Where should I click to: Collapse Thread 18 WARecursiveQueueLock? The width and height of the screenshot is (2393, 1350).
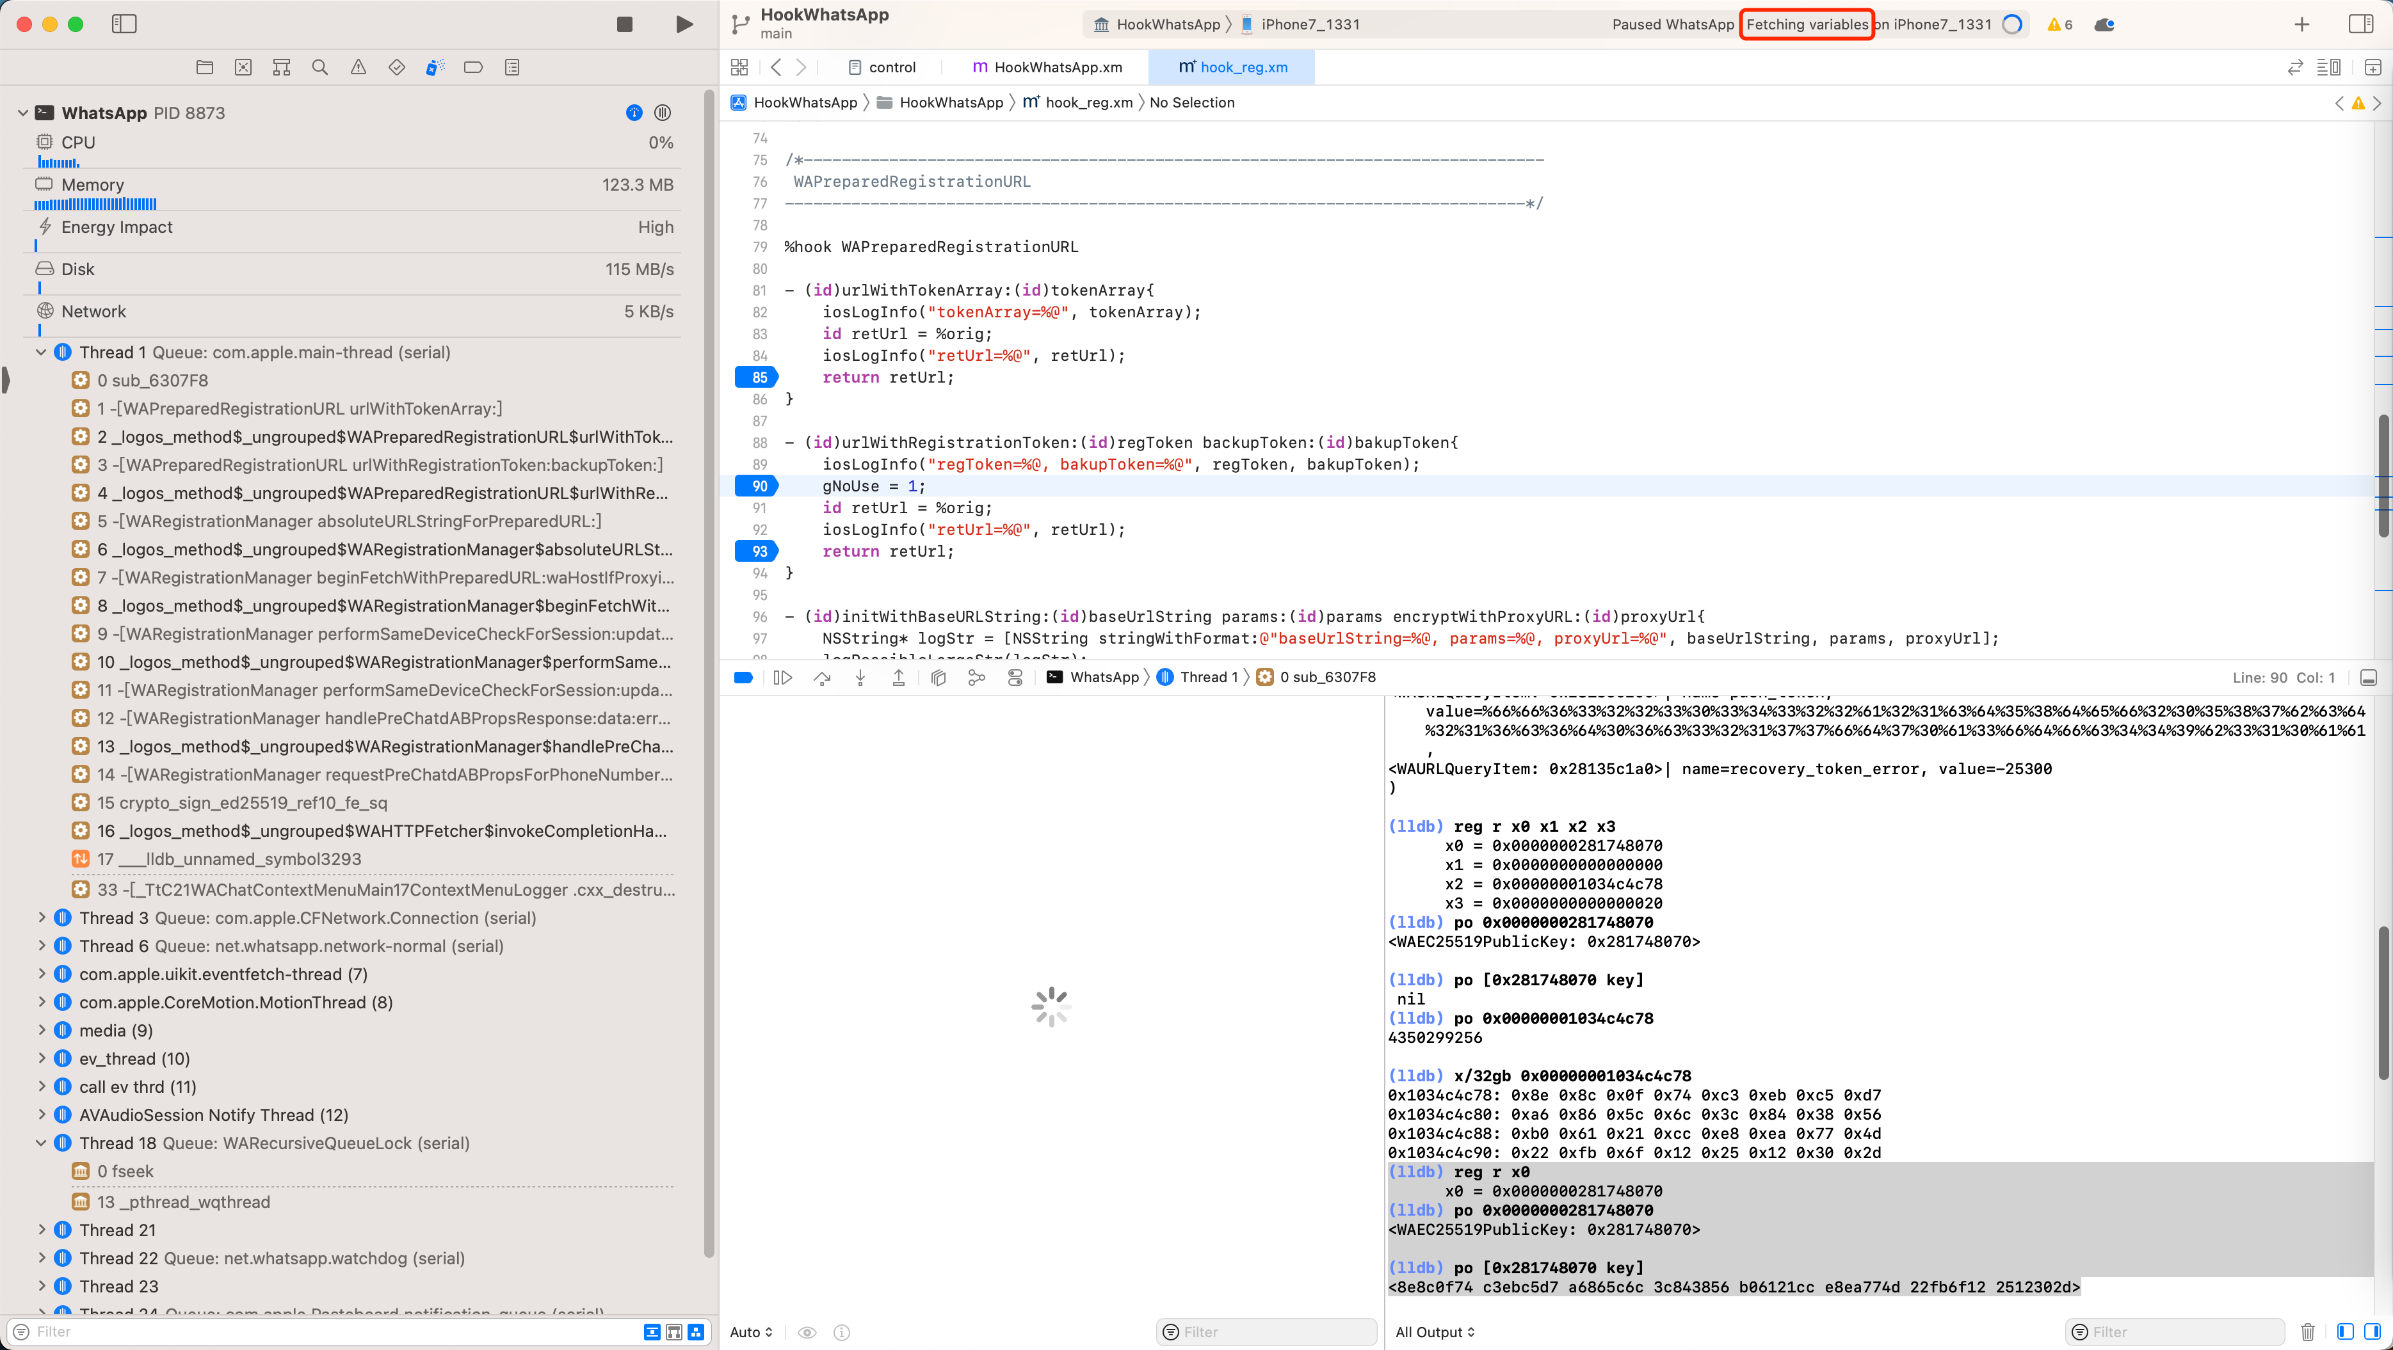41,1143
